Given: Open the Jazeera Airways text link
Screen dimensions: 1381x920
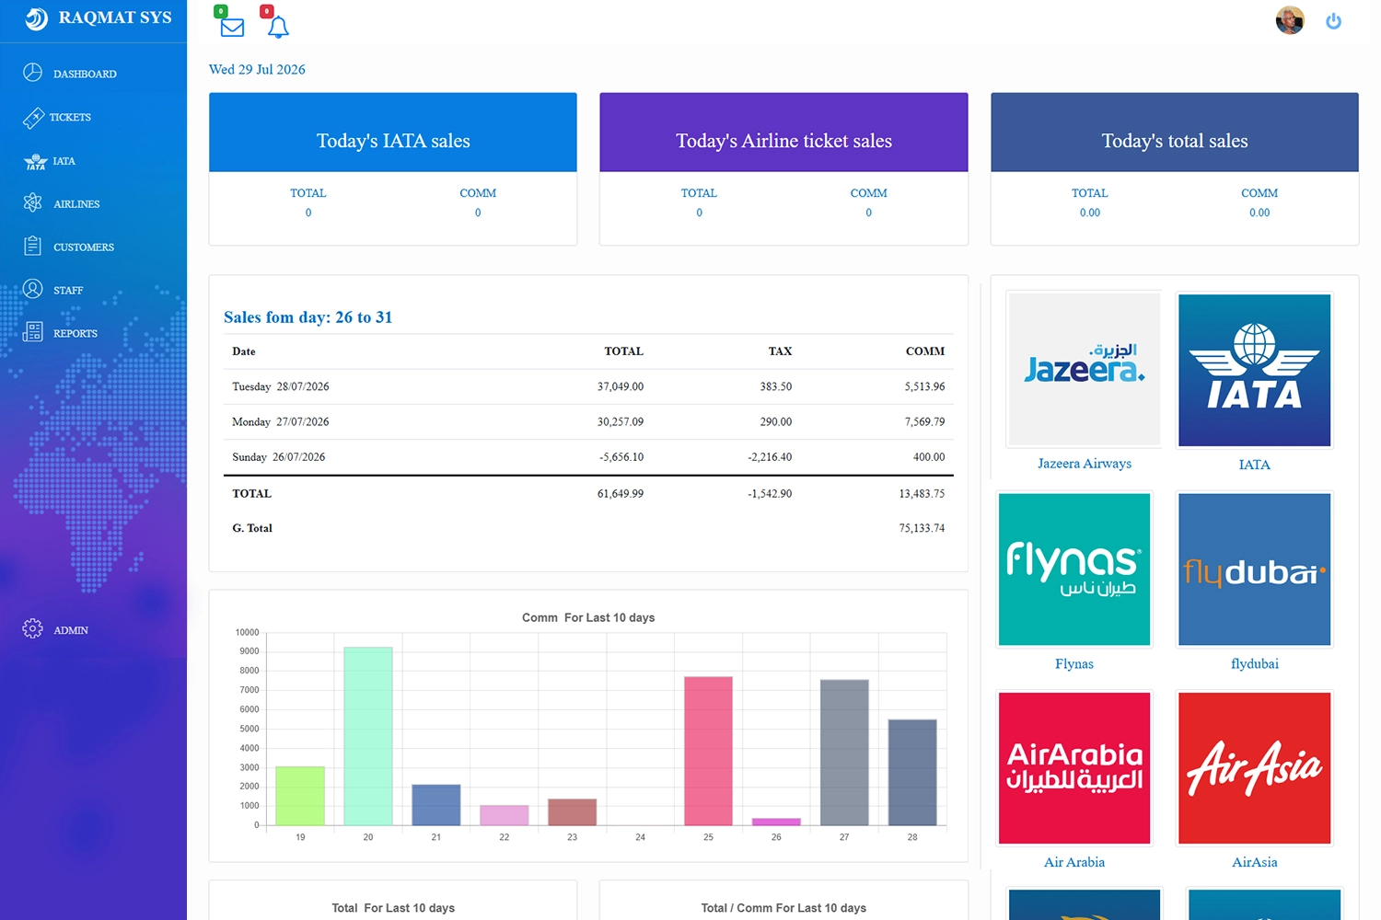Looking at the screenshot, I should 1085,464.
